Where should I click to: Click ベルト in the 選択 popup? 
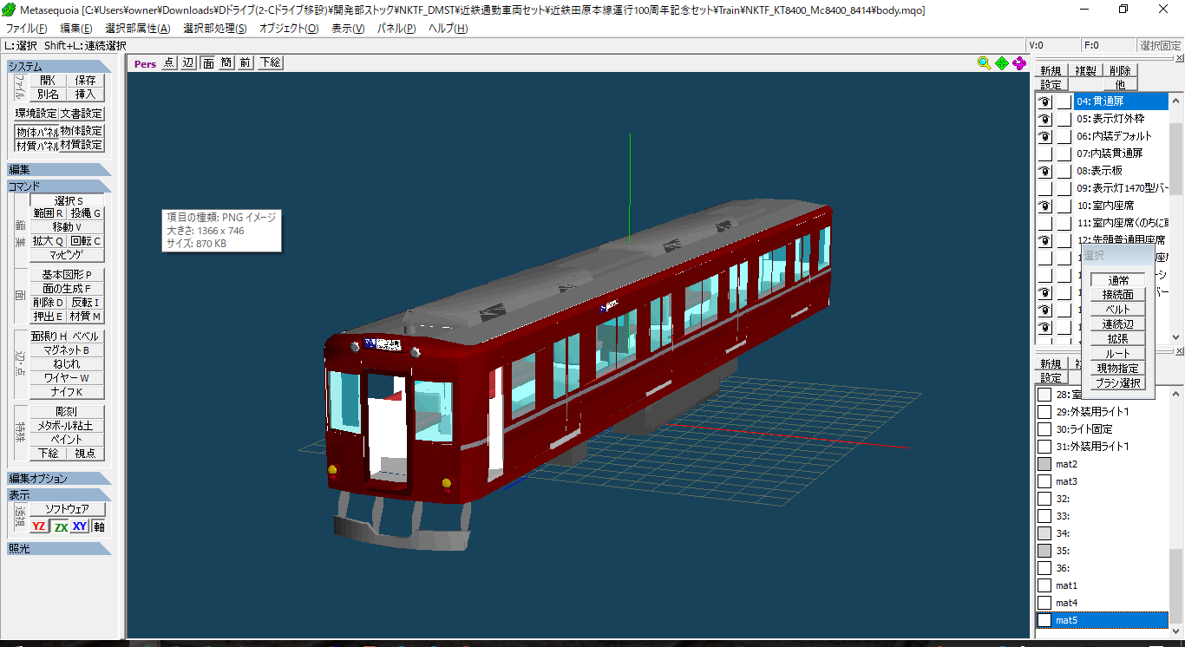(1118, 310)
